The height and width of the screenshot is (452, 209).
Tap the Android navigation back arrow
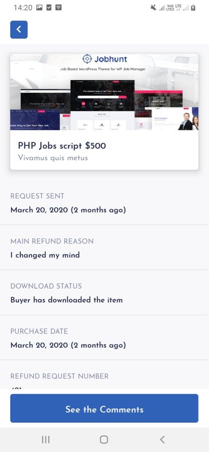(162, 439)
